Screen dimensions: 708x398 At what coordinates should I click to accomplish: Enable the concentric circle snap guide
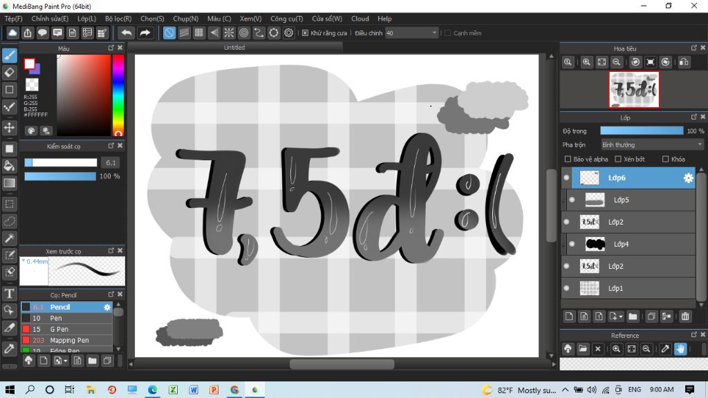[x=244, y=33]
